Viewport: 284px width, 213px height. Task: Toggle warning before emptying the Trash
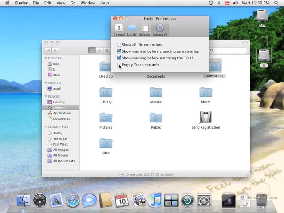(119, 58)
